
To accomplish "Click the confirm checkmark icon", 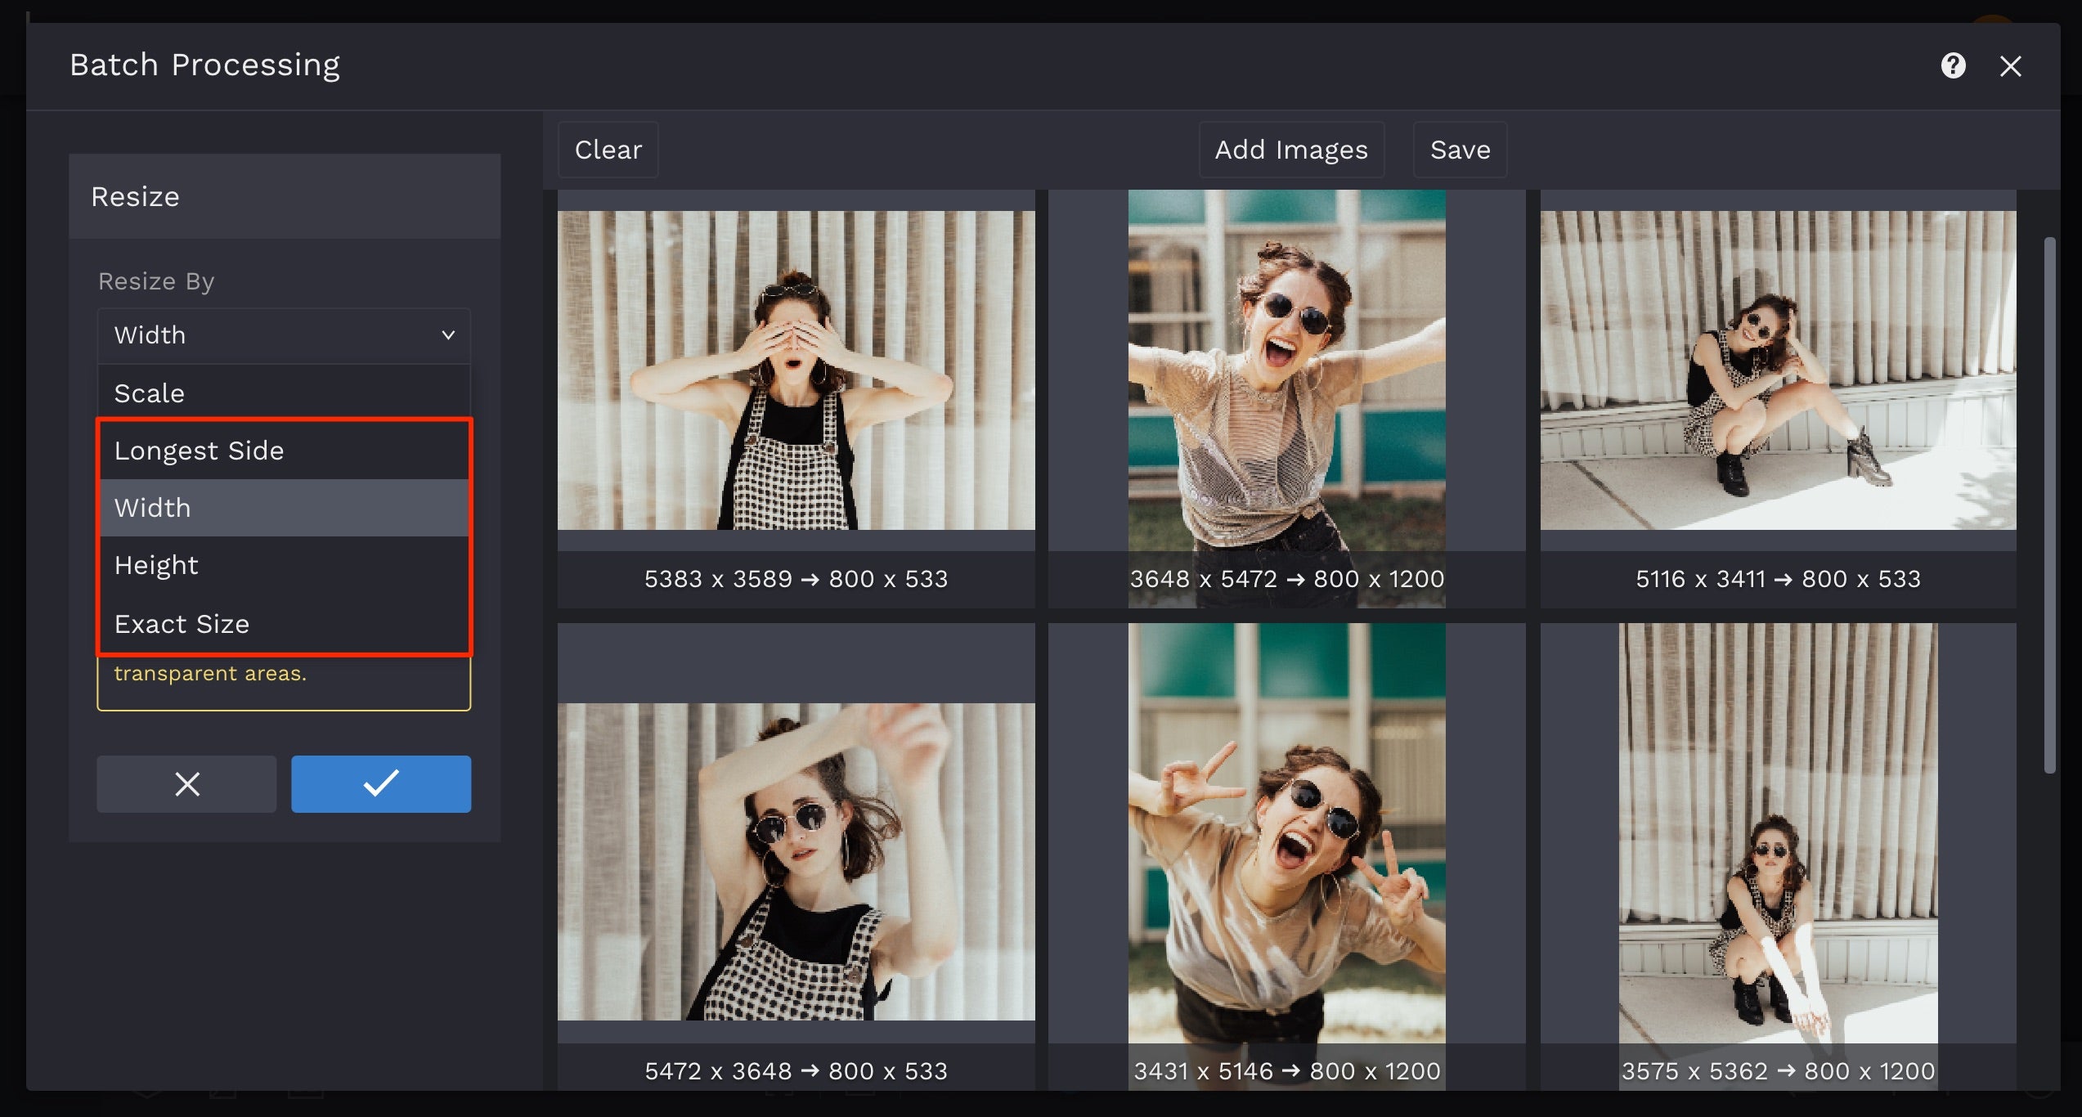I will [381, 783].
